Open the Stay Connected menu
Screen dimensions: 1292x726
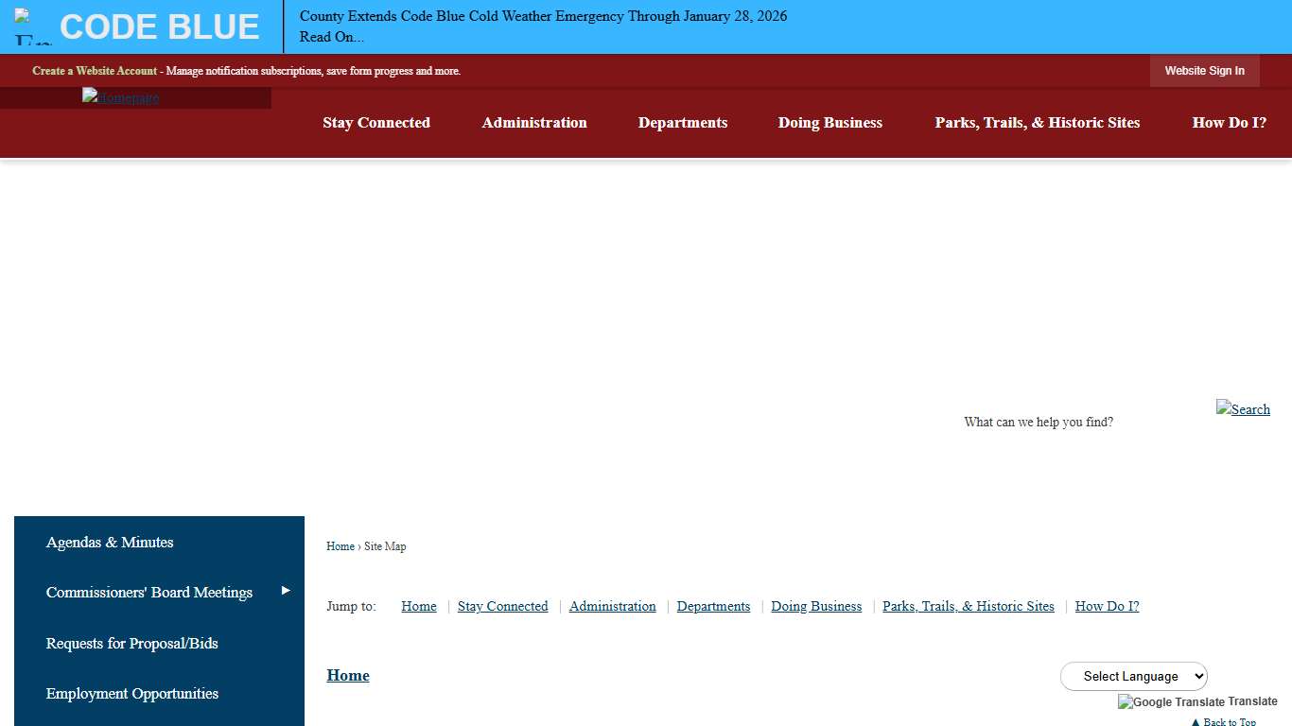point(375,123)
